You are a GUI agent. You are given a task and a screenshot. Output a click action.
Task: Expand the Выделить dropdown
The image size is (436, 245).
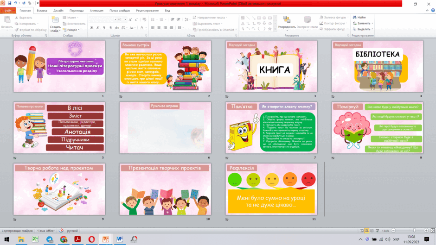372,29
